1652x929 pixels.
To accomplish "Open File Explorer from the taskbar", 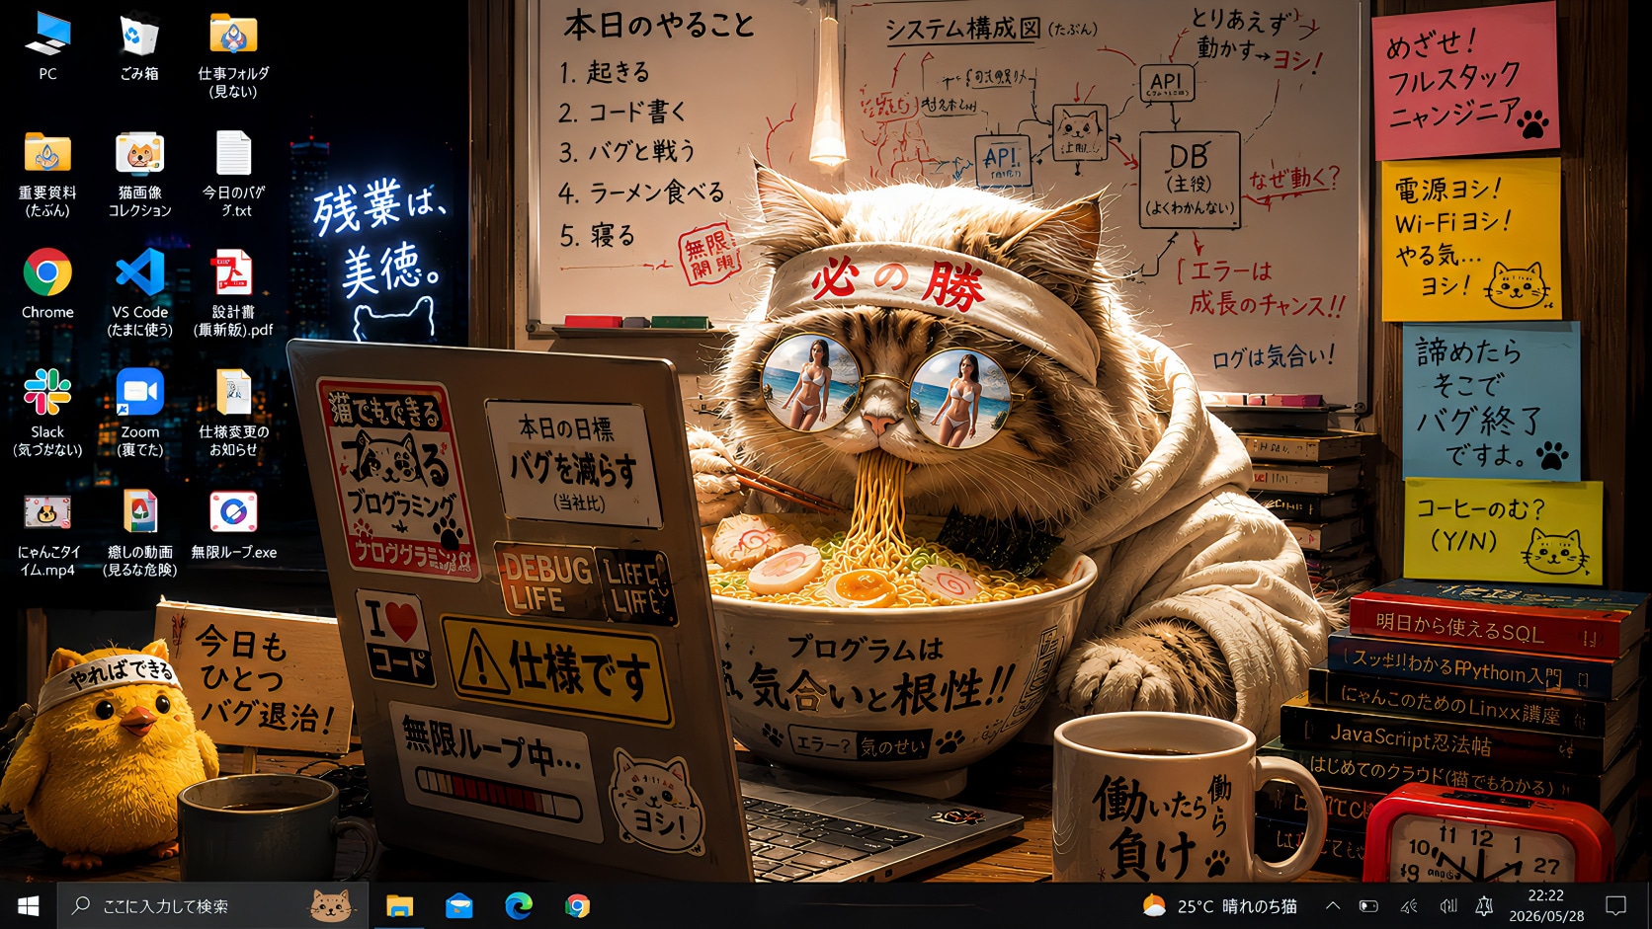I will pyautogui.click(x=399, y=905).
